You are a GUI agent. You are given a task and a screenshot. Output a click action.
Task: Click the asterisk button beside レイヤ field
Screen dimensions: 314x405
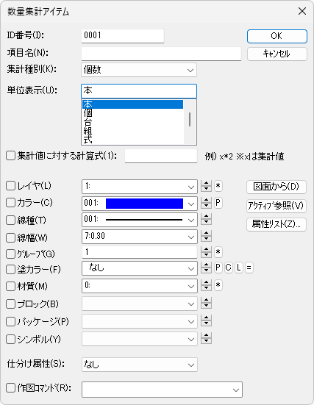coord(218,186)
